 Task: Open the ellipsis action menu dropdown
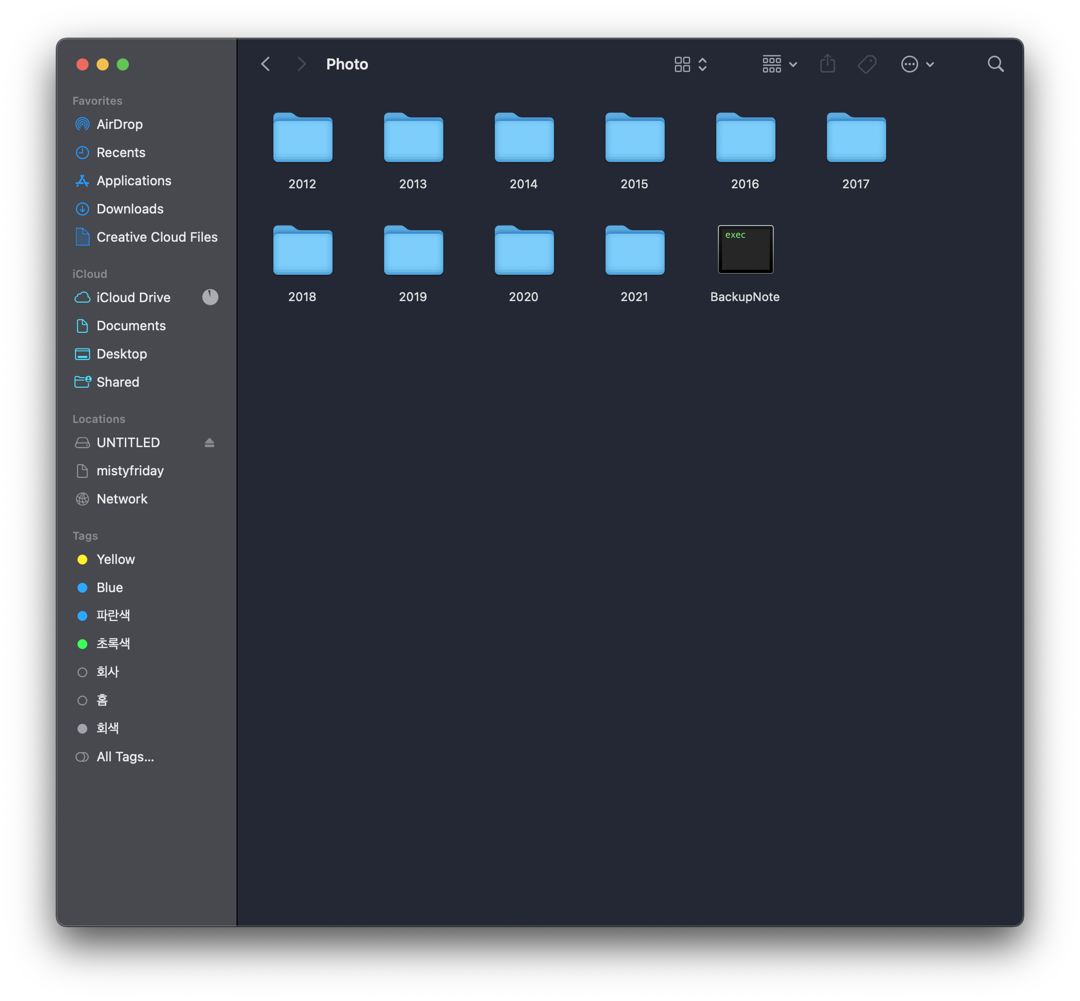pos(916,64)
